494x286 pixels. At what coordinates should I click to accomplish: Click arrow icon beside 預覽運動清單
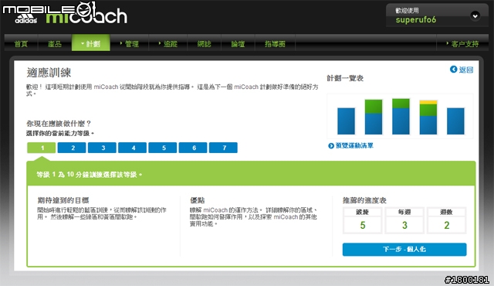click(x=331, y=145)
